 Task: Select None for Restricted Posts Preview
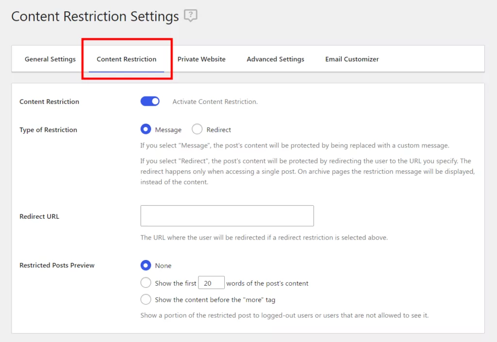146,265
